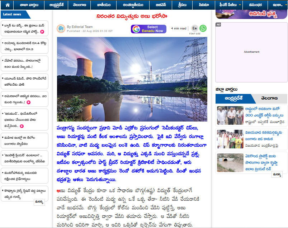Click the By Editorial Team byline

pos(80,27)
